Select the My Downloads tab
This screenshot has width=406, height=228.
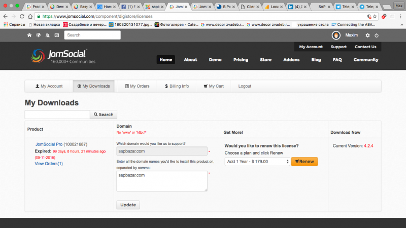click(x=94, y=86)
